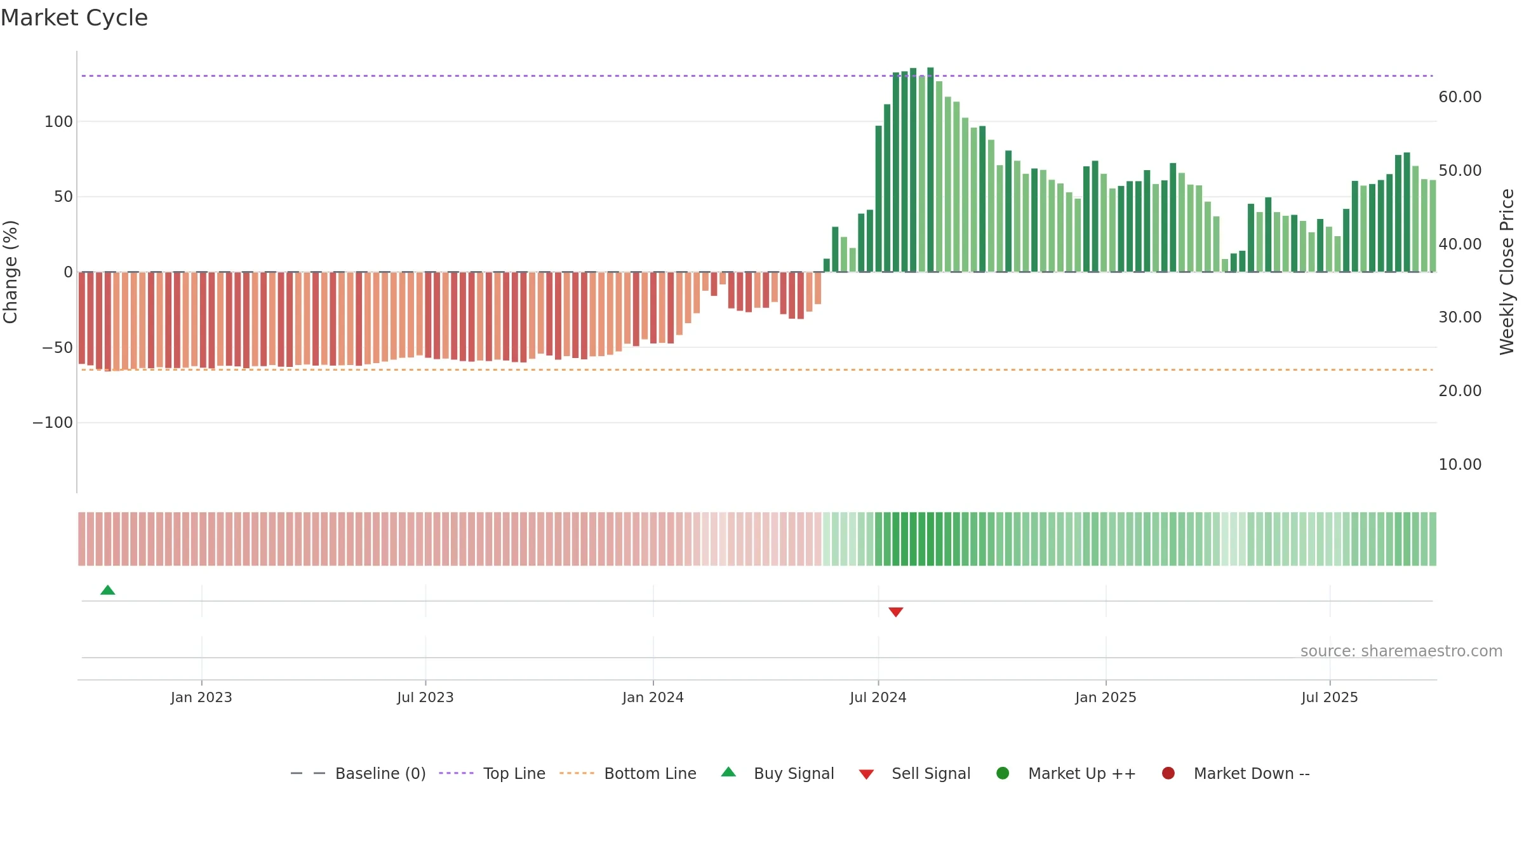Image resolution: width=1524 pixels, height=857 pixels.
Task: Click the Jan 2025 x-axis label
Action: click(x=1106, y=698)
